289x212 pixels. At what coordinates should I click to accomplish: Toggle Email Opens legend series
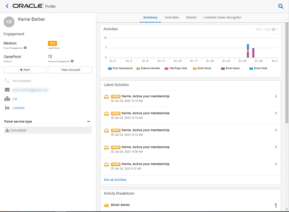[230, 68]
